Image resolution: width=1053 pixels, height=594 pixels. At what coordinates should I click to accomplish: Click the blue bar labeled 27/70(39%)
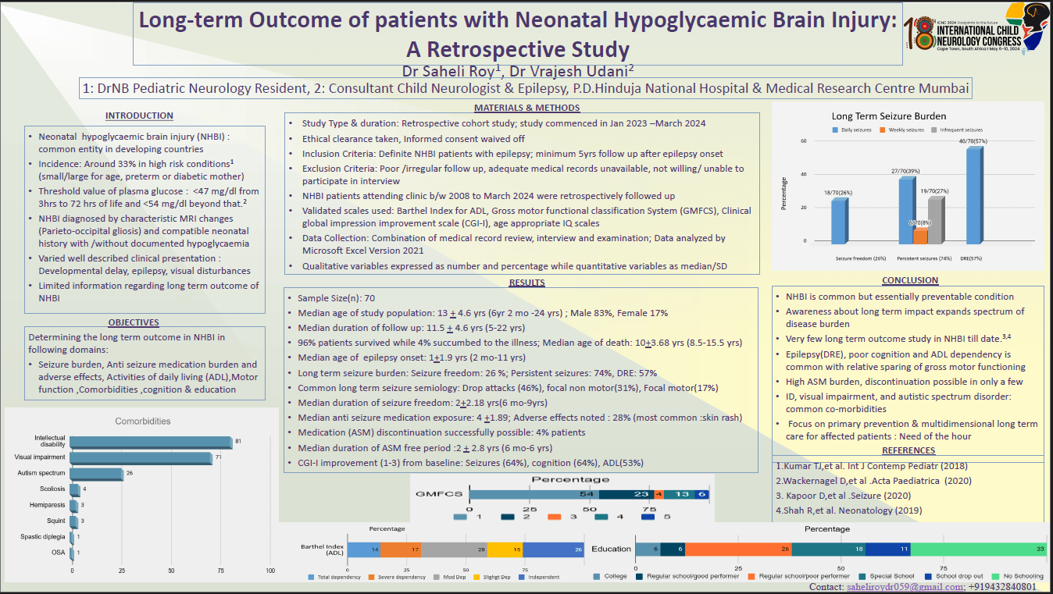pyautogui.click(x=905, y=212)
